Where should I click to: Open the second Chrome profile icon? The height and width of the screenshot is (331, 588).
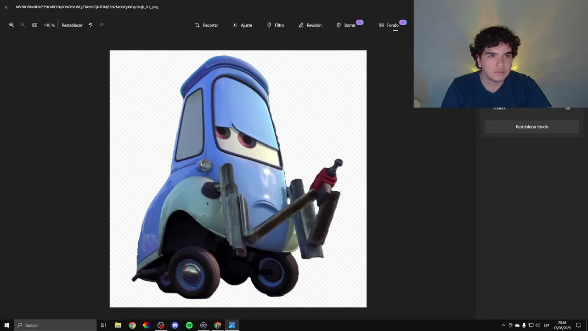coord(218,325)
